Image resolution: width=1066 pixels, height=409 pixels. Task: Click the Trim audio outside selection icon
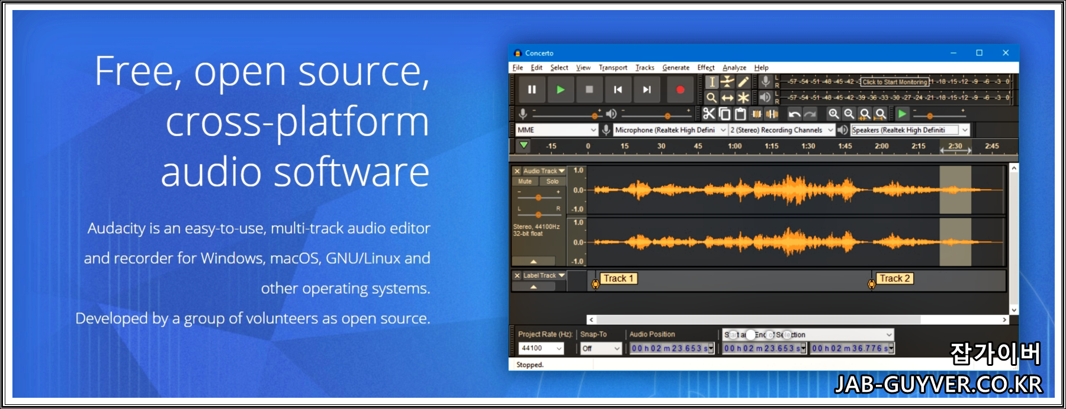pos(756,114)
